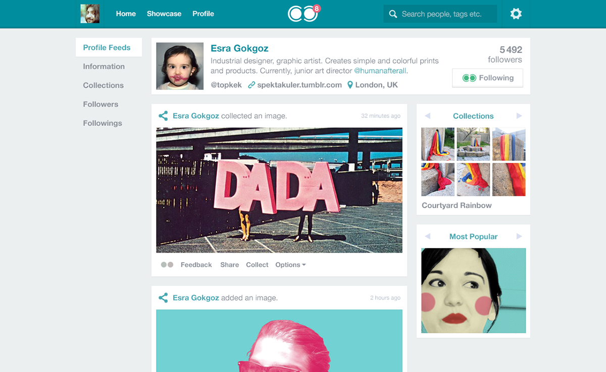Open the spektakuler.tumblr.com link

tap(299, 85)
